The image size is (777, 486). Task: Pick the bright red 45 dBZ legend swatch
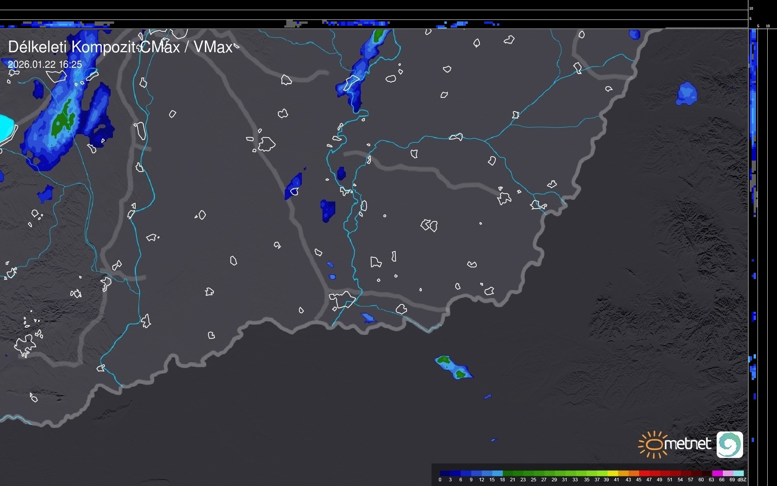tap(644, 474)
